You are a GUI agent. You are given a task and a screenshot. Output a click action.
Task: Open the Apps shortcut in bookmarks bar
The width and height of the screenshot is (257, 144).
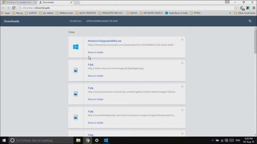pos(6,13)
